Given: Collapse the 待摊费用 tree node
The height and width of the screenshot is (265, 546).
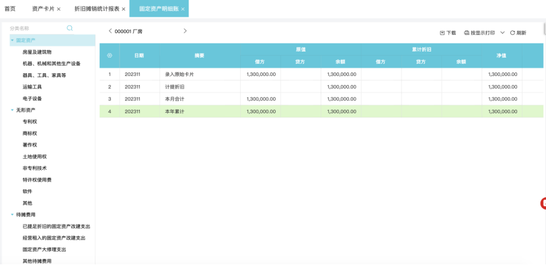Looking at the screenshot, I should (x=12, y=214).
